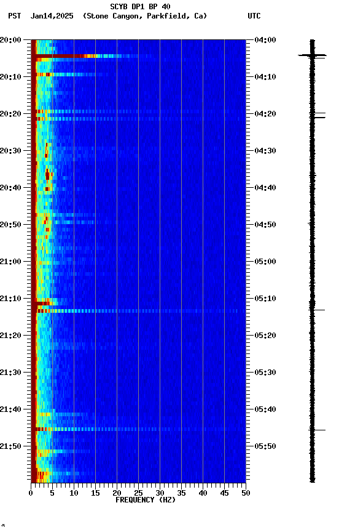Click the '0' frequency axis tick
339x532 pixels.
(31, 493)
